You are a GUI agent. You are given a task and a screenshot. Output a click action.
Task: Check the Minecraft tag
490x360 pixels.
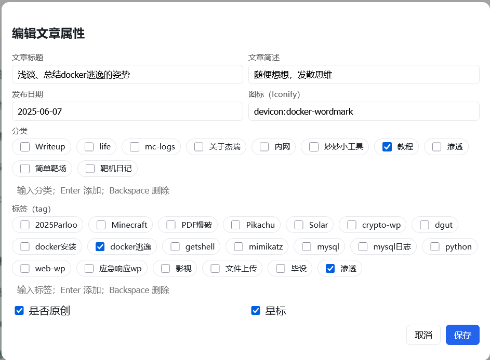coord(100,225)
